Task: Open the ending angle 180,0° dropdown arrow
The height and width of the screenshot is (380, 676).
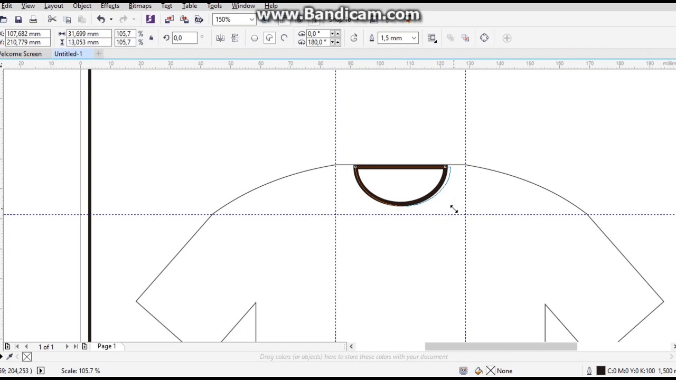Action: (333, 42)
